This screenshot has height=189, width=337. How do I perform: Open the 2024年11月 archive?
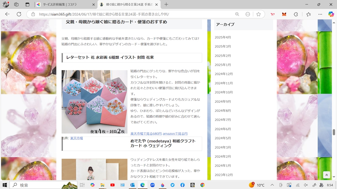click(x=224, y=83)
